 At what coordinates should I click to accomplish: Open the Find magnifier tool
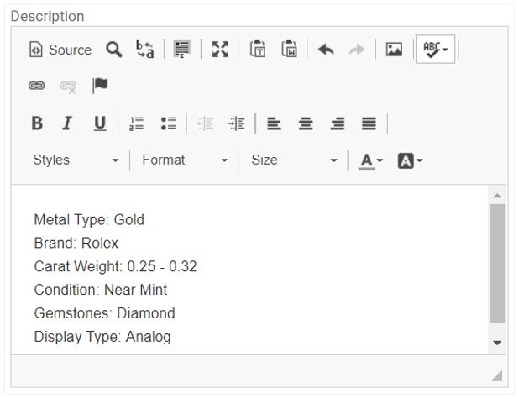pyautogui.click(x=114, y=50)
